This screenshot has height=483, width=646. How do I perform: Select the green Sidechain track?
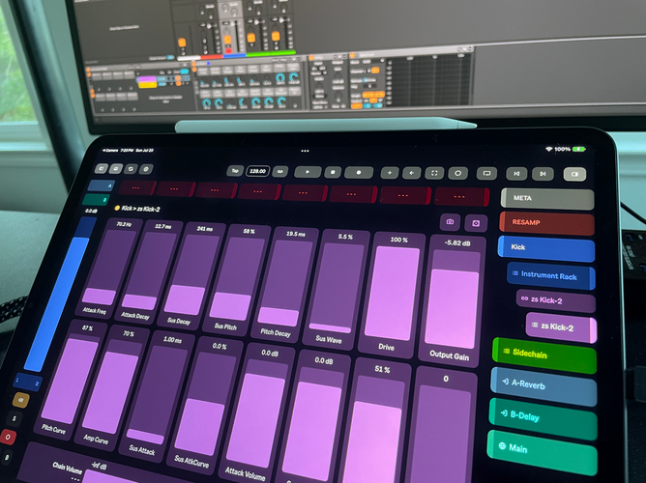[x=544, y=355]
